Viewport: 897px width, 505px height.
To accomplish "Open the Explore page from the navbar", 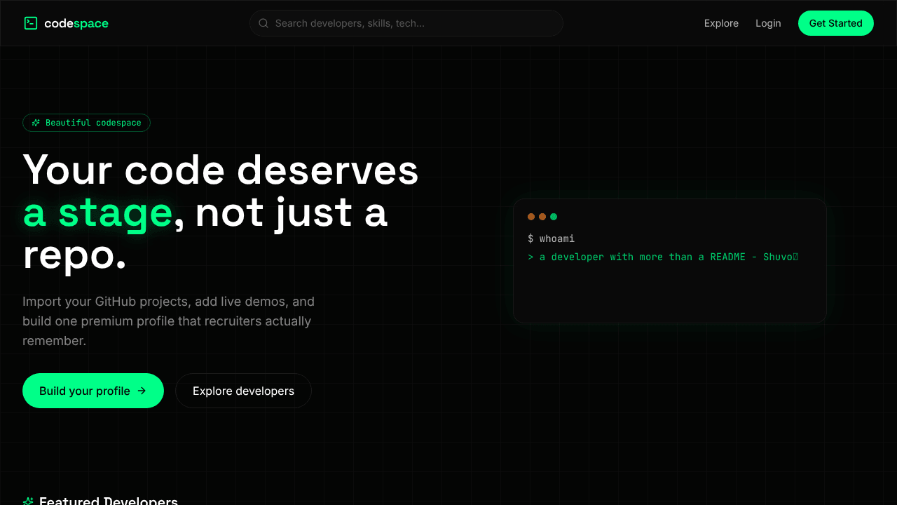I will click(x=721, y=23).
